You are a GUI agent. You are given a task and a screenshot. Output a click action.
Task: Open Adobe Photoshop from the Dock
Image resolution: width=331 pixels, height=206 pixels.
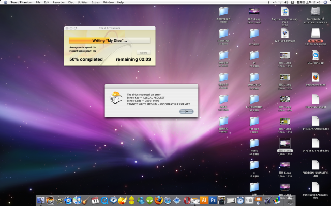(x=213, y=200)
